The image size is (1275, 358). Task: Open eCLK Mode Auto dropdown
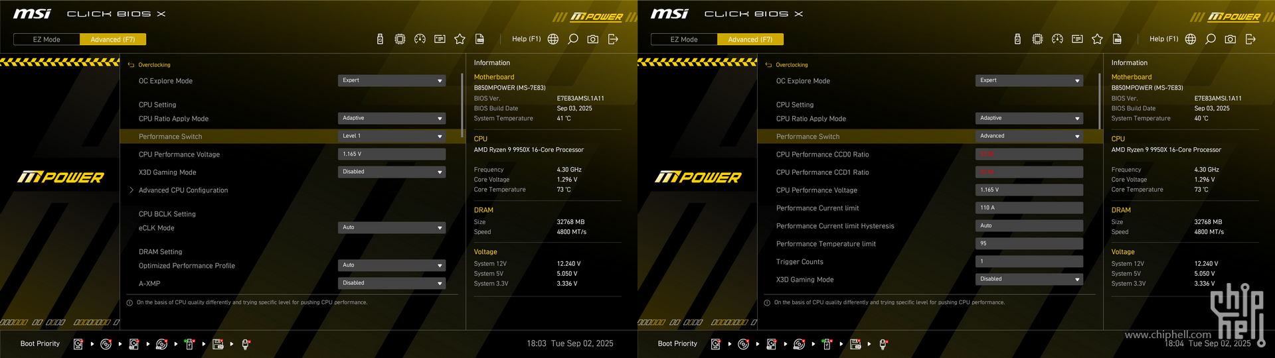tap(392, 227)
